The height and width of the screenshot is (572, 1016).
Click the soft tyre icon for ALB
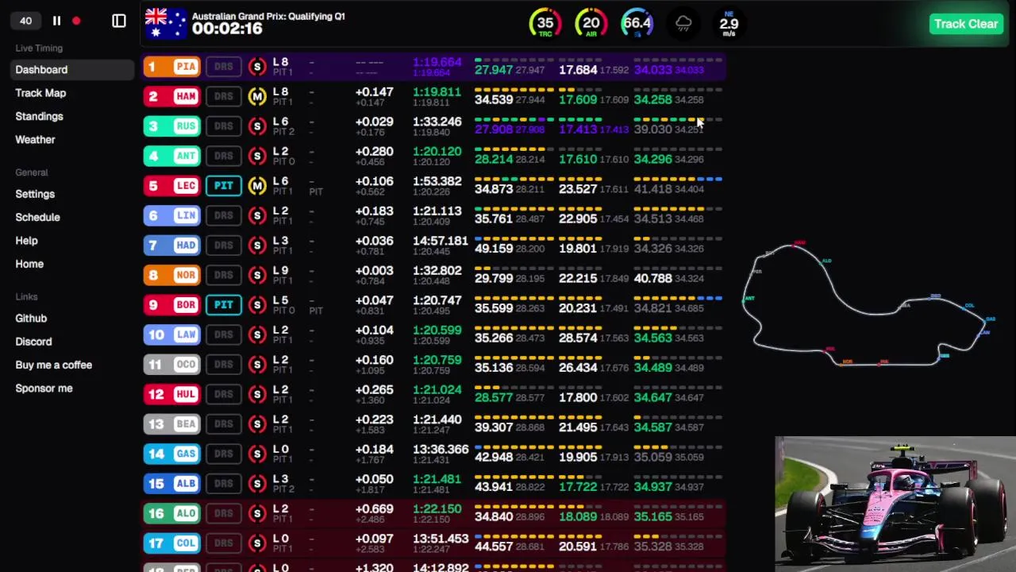[256, 484]
